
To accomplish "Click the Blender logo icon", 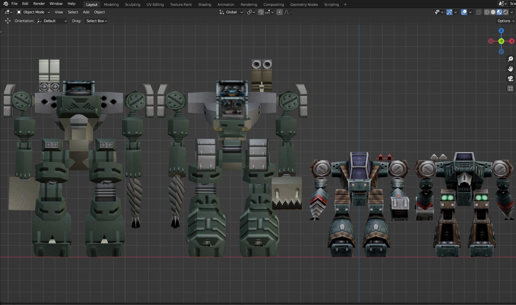I will tap(6, 4).
